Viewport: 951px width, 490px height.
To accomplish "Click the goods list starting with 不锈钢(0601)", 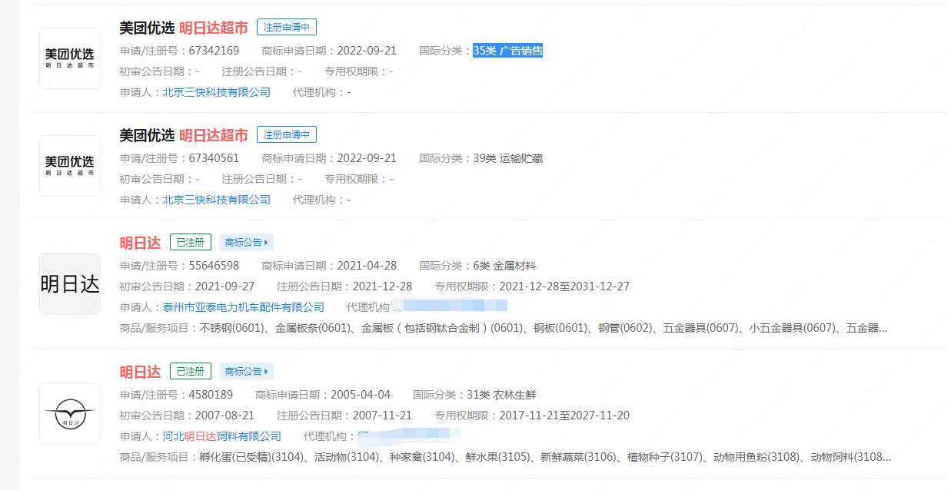I will 543,328.
